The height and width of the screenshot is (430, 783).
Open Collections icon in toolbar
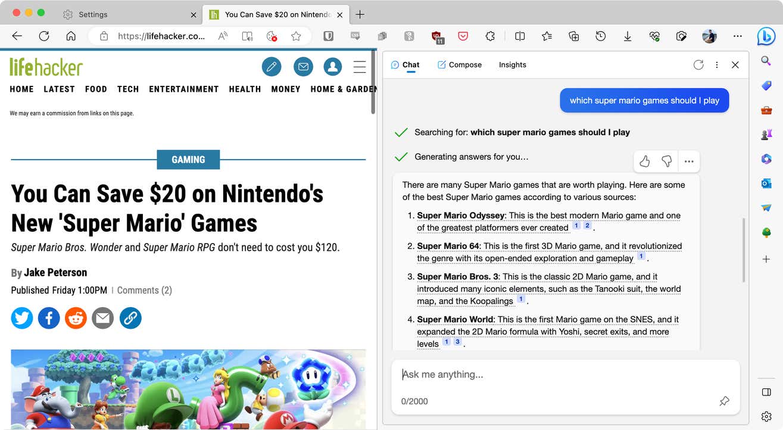click(x=574, y=36)
